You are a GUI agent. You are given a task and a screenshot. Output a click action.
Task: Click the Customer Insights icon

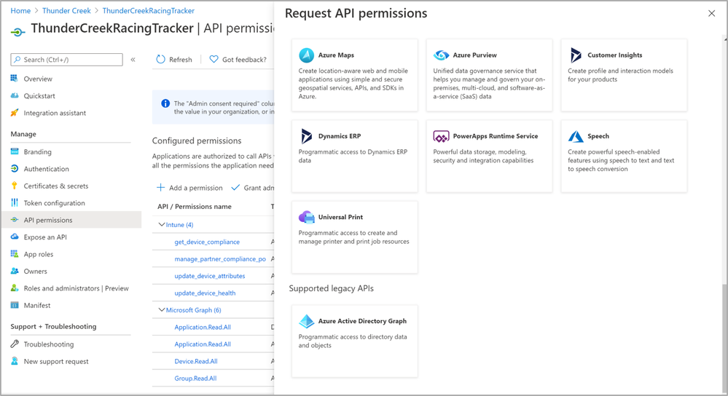(576, 55)
